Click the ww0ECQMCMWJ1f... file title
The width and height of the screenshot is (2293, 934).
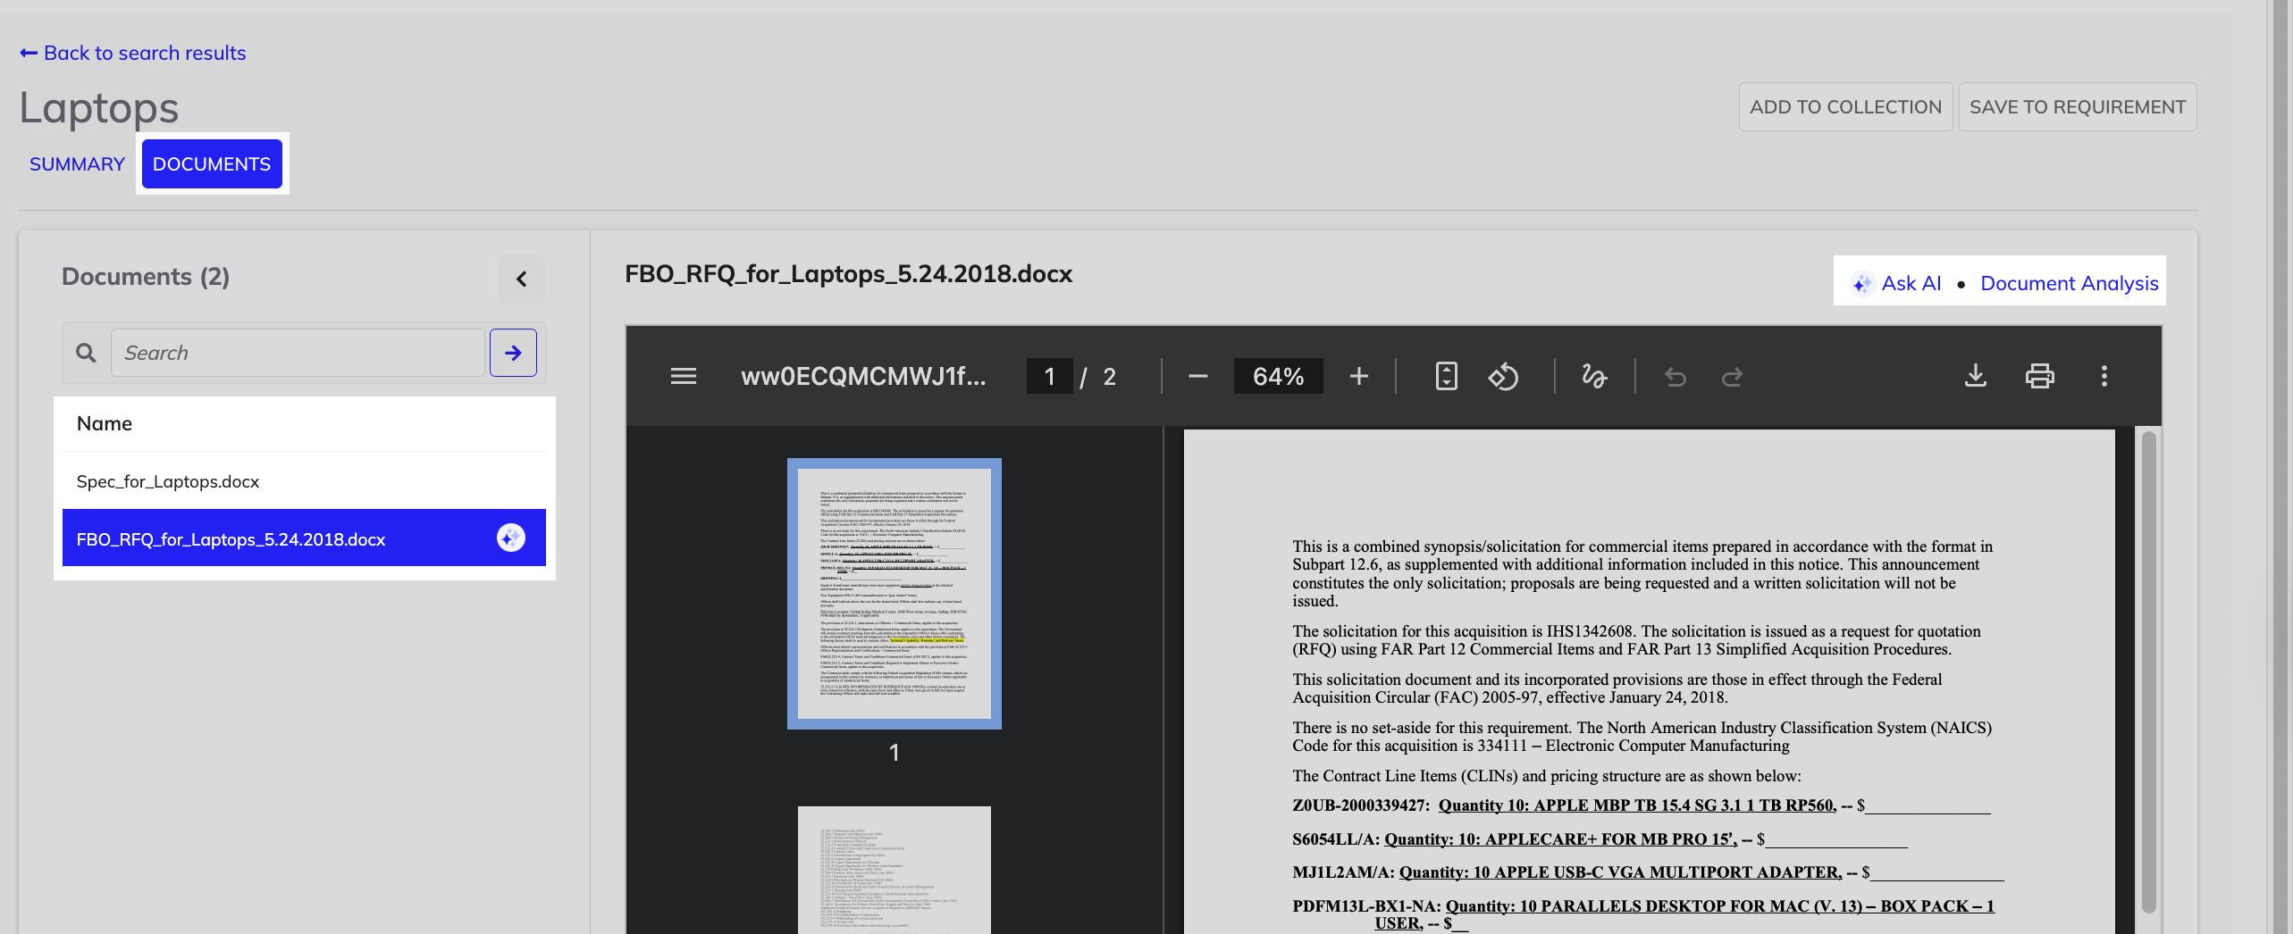(863, 376)
